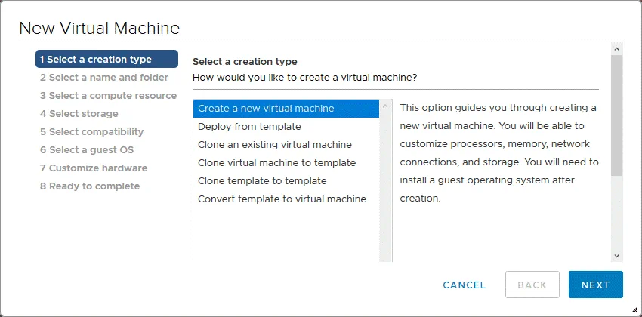This screenshot has height=317, width=642.
Task: Click NEXT to continue the wizard
Action: coord(595,285)
